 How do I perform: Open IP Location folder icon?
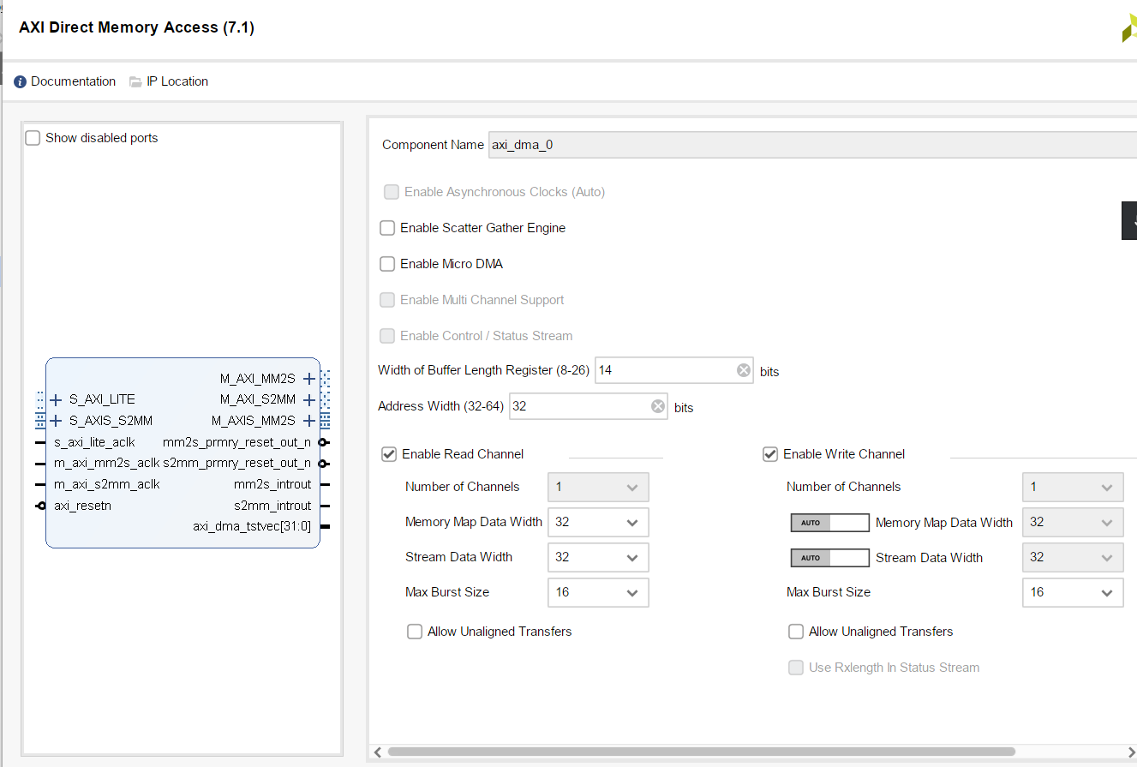[135, 82]
